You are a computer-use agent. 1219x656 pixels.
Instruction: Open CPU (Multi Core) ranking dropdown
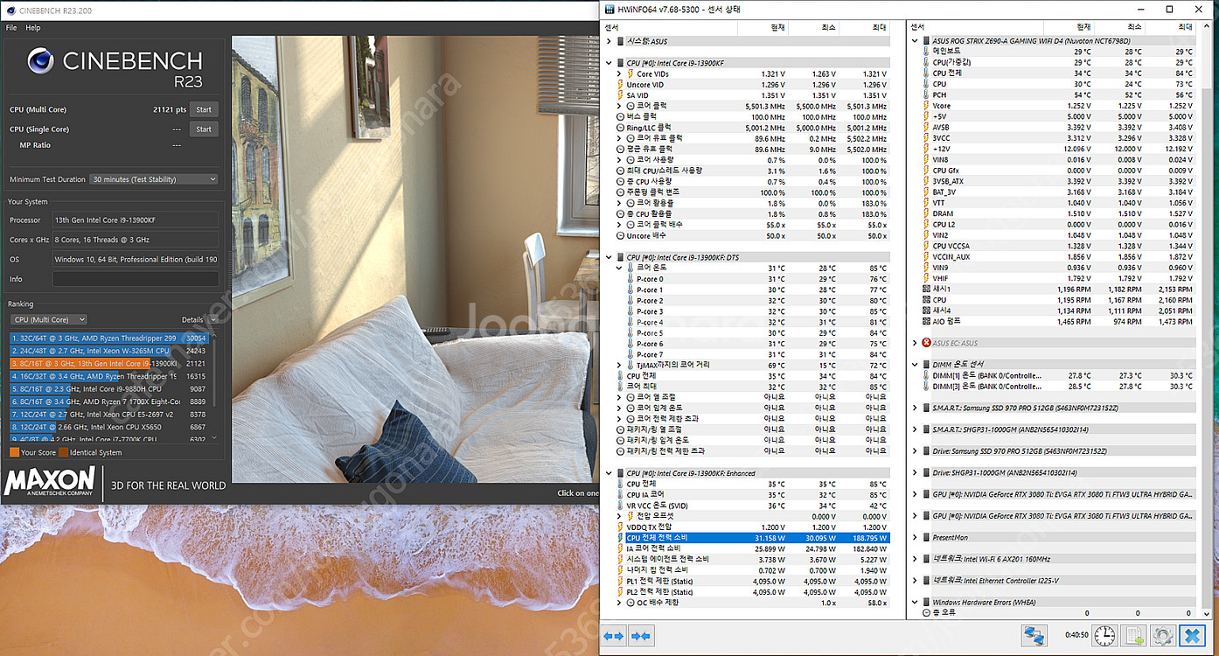pyautogui.click(x=49, y=320)
